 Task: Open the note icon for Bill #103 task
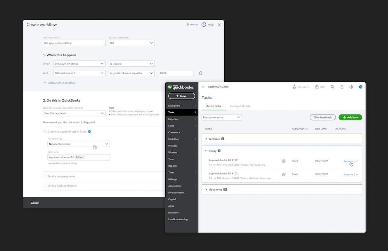(284, 174)
